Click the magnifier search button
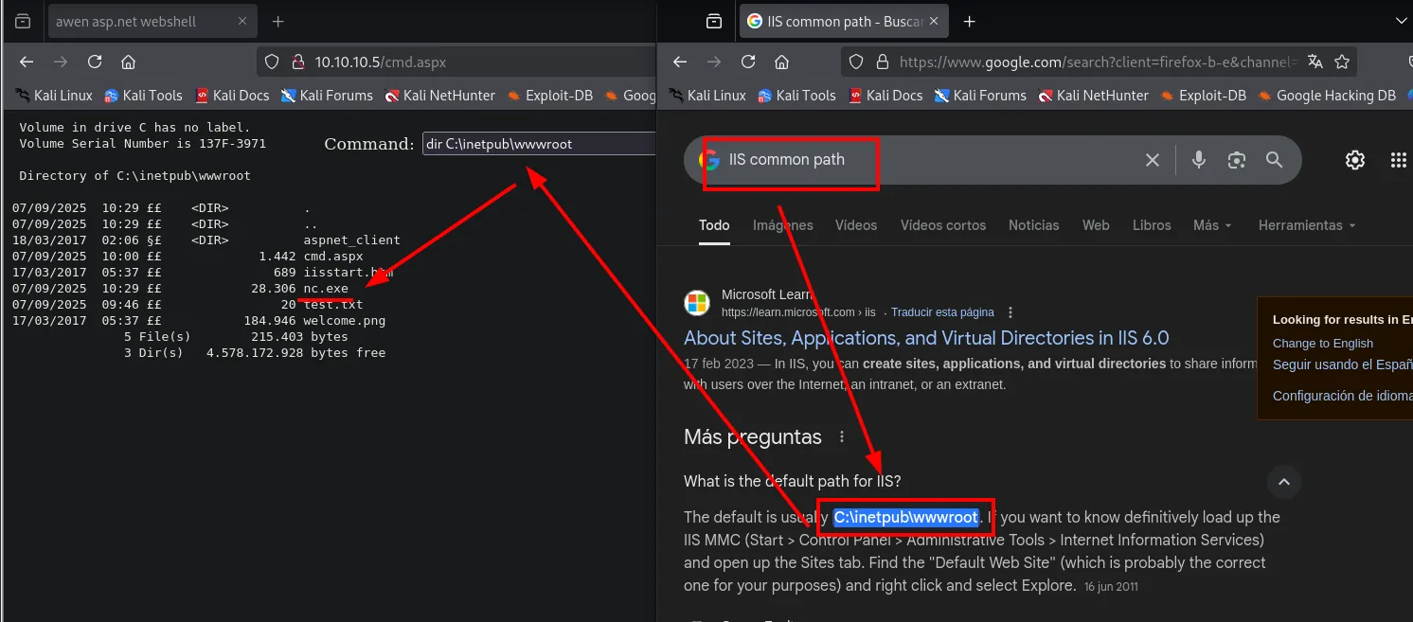 (x=1274, y=160)
